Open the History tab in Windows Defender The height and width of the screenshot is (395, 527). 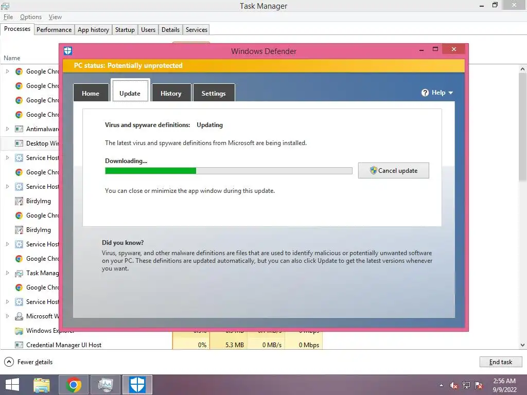pyautogui.click(x=171, y=93)
